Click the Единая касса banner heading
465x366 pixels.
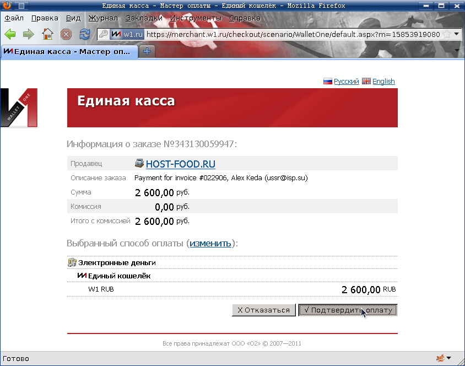(x=126, y=101)
